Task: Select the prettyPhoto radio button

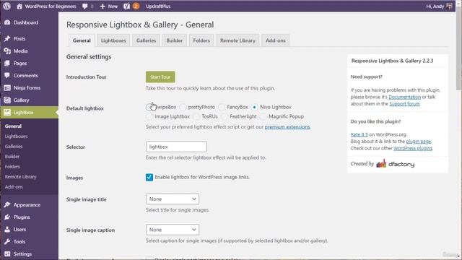Action: tap(183, 107)
